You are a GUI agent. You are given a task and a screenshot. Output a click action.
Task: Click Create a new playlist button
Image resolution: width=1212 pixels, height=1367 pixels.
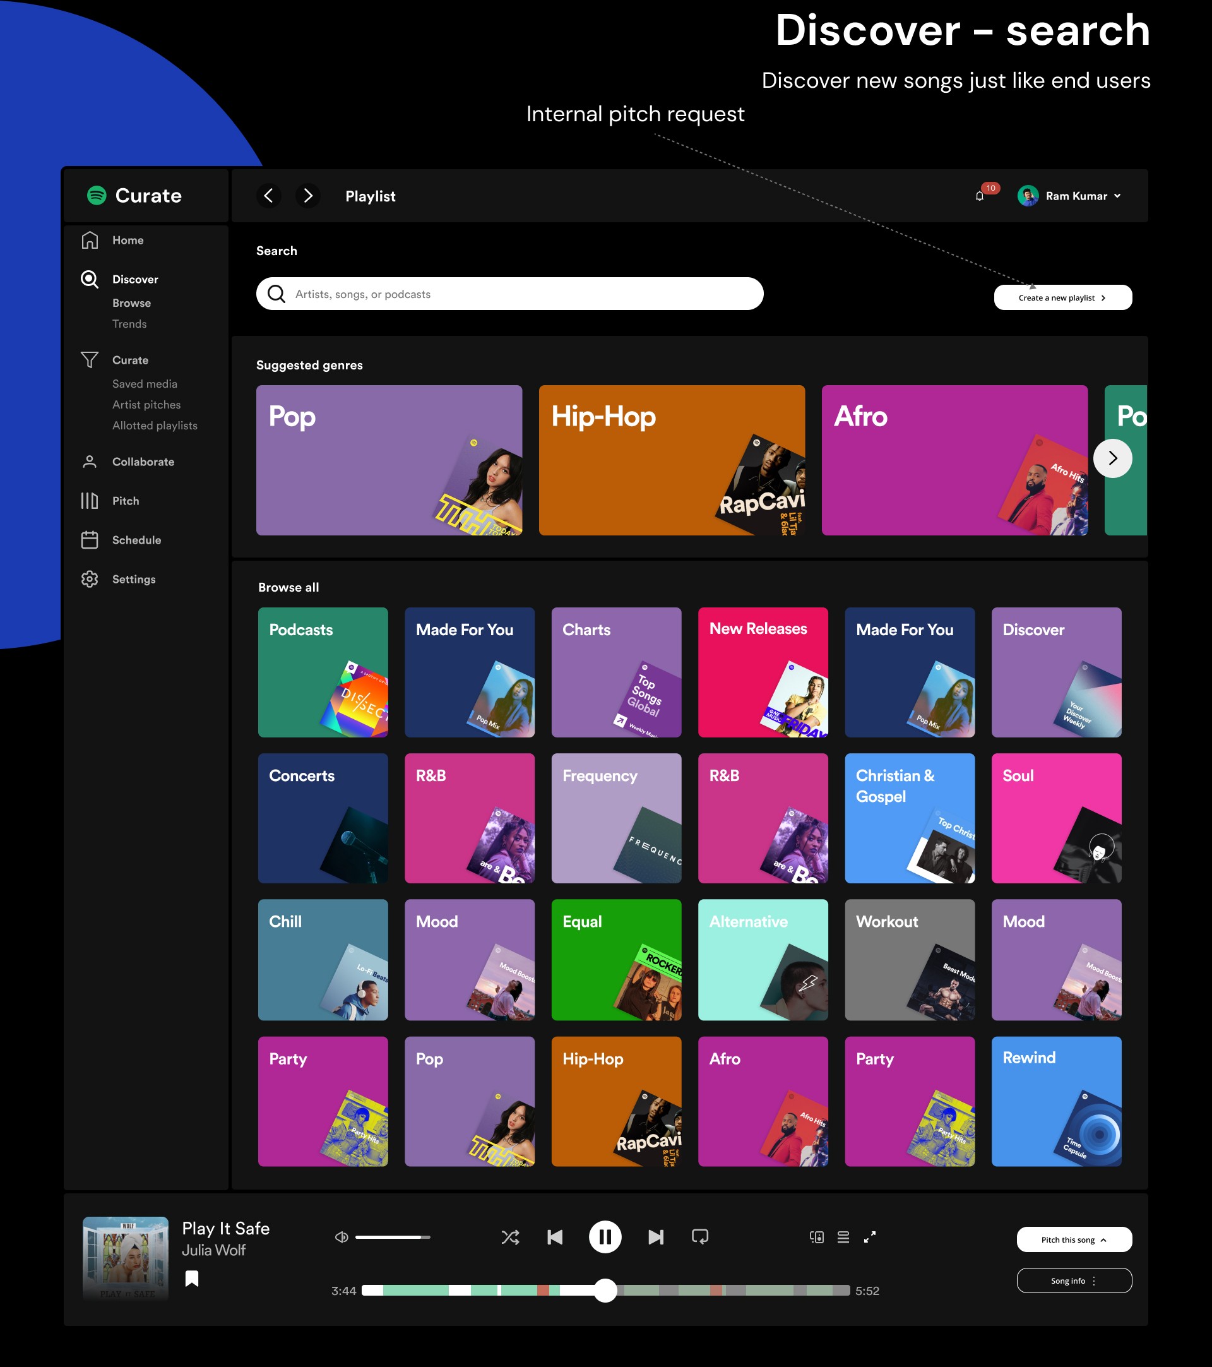[x=1062, y=298]
